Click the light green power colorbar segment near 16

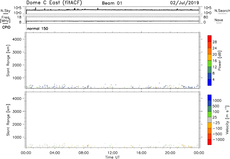click(210, 63)
